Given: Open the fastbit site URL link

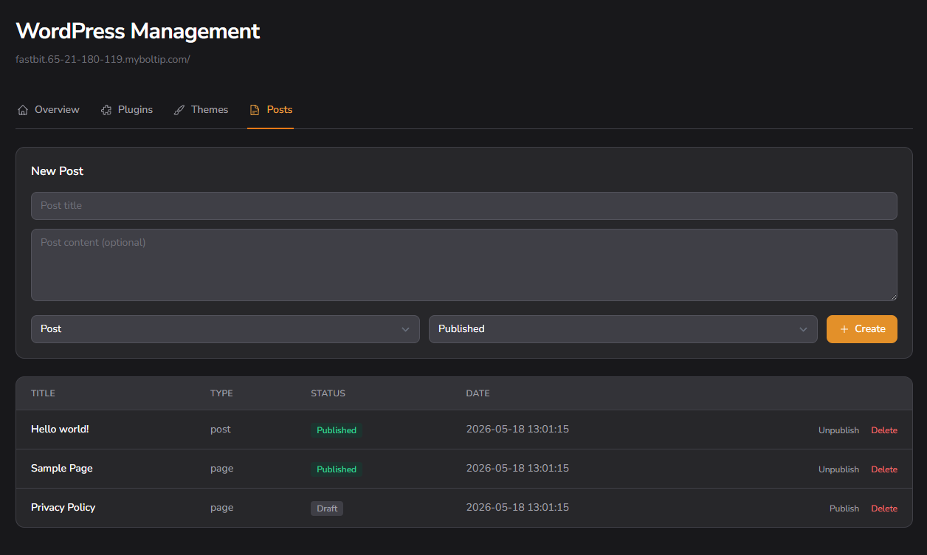Looking at the screenshot, I should (103, 59).
